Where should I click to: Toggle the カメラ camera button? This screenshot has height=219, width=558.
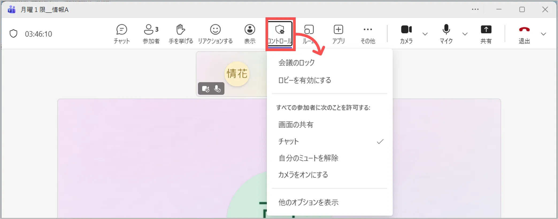[406, 34]
